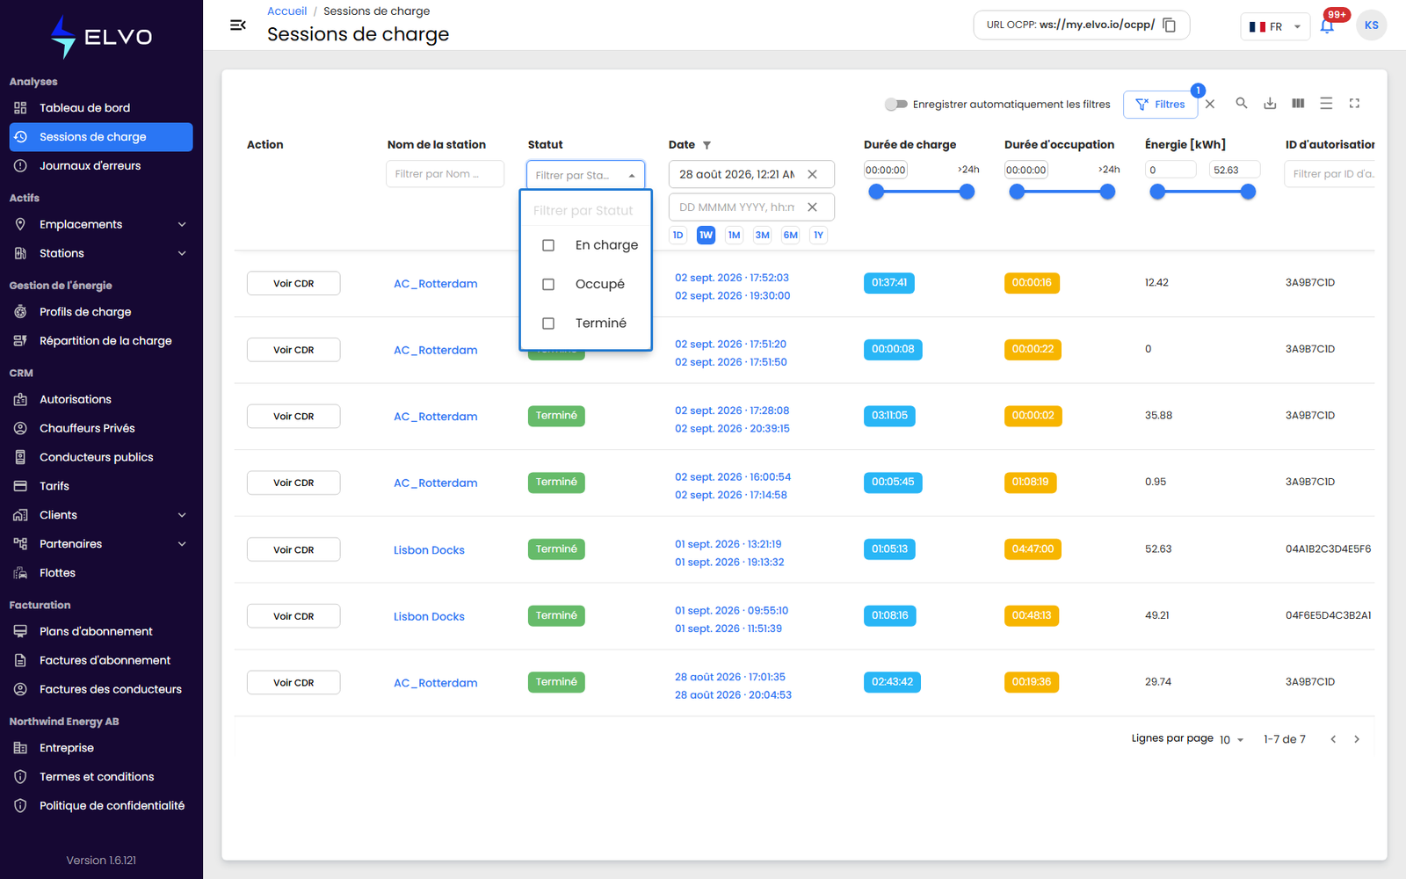Select the 6M date range preset
1406x879 pixels.
pos(791,235)
